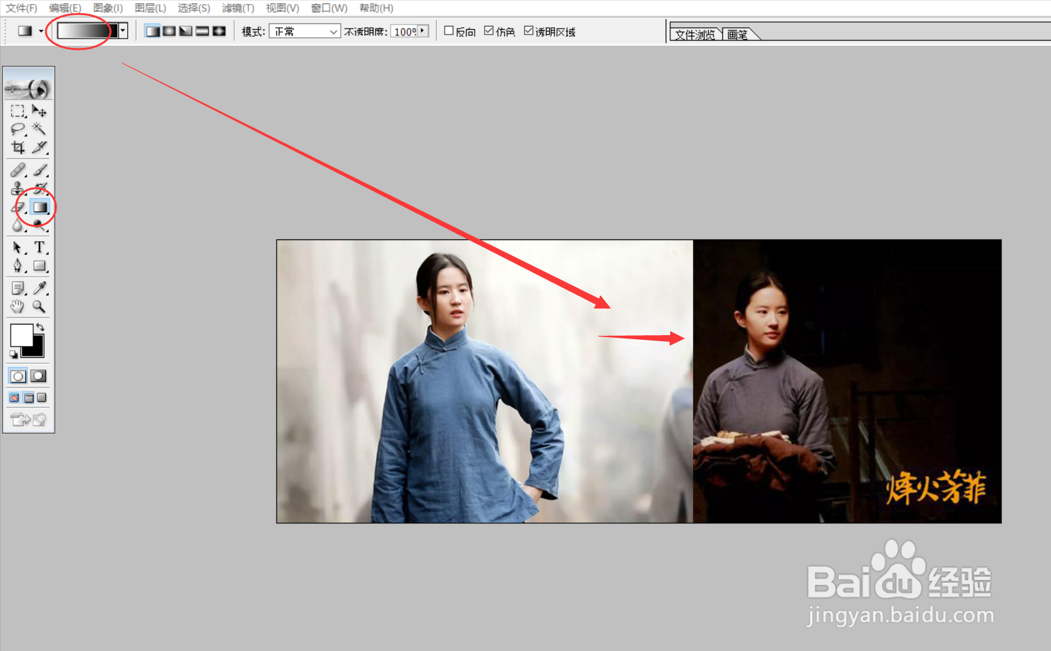Open the tool preset picker dropdown
Viewport: 1051px width, 651px height.
[x=41, y=31]
